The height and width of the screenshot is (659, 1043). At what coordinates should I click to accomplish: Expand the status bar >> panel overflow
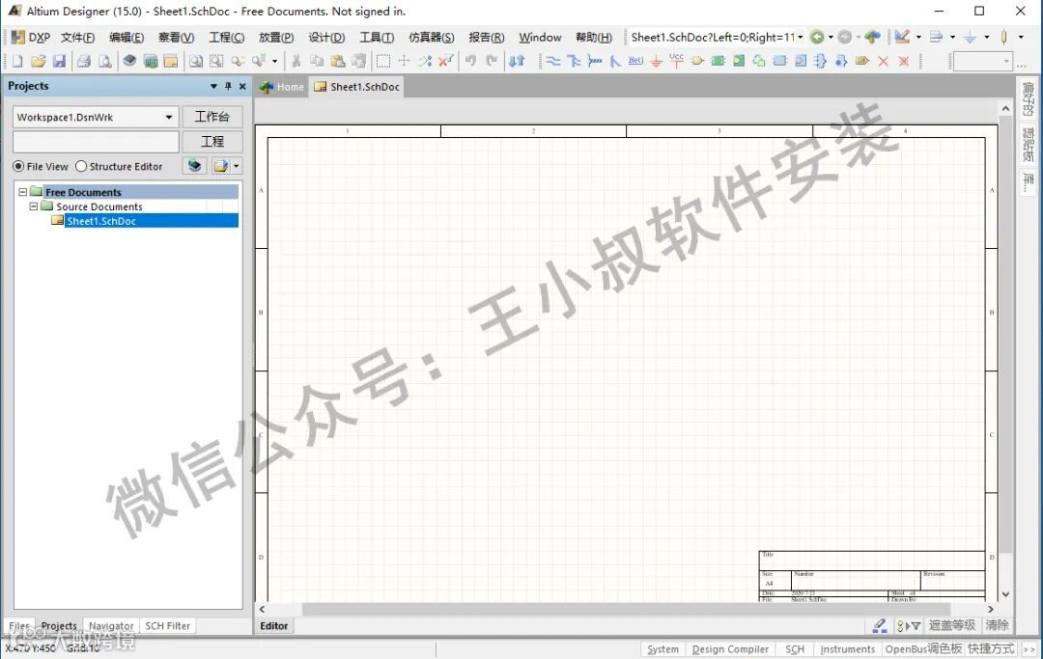tap(1029, 649)
